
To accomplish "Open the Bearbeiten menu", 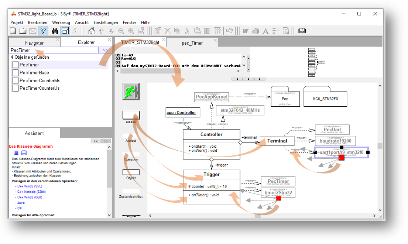I will pyautogui.click(x=38, y=23).
